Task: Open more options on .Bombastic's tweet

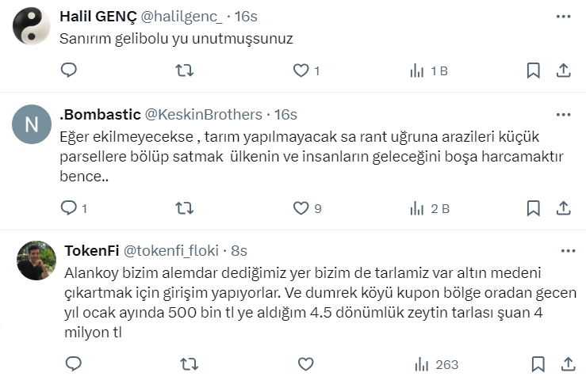Action: [x=564, y=115]
